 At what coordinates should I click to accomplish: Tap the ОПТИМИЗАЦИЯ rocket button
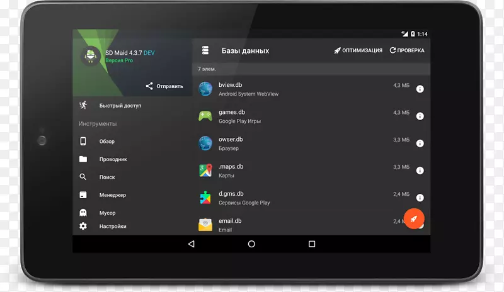[358, 50]
